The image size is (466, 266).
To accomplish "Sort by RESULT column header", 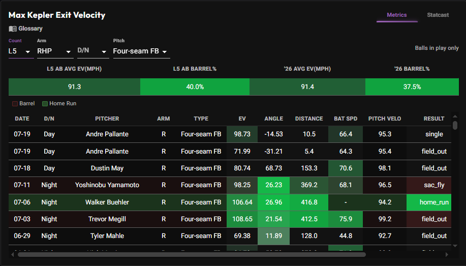I will (x=434, y=119).
